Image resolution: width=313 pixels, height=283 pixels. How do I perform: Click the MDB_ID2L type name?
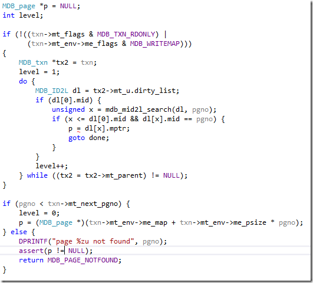point(52,91)
